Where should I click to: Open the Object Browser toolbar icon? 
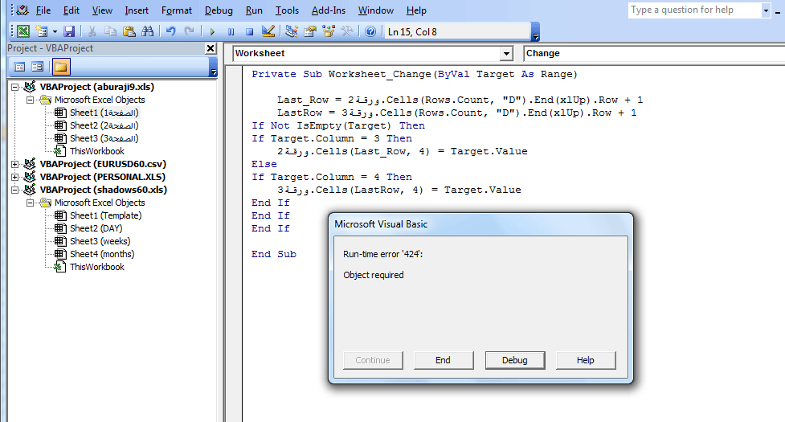328,31
